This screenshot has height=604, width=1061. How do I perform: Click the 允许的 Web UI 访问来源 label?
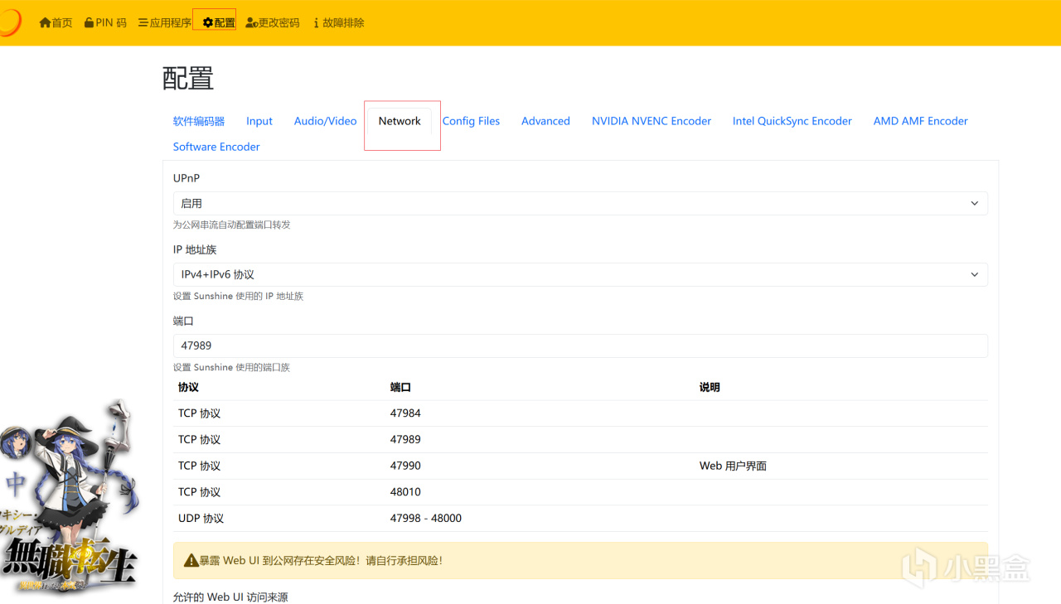coord(230,597)
